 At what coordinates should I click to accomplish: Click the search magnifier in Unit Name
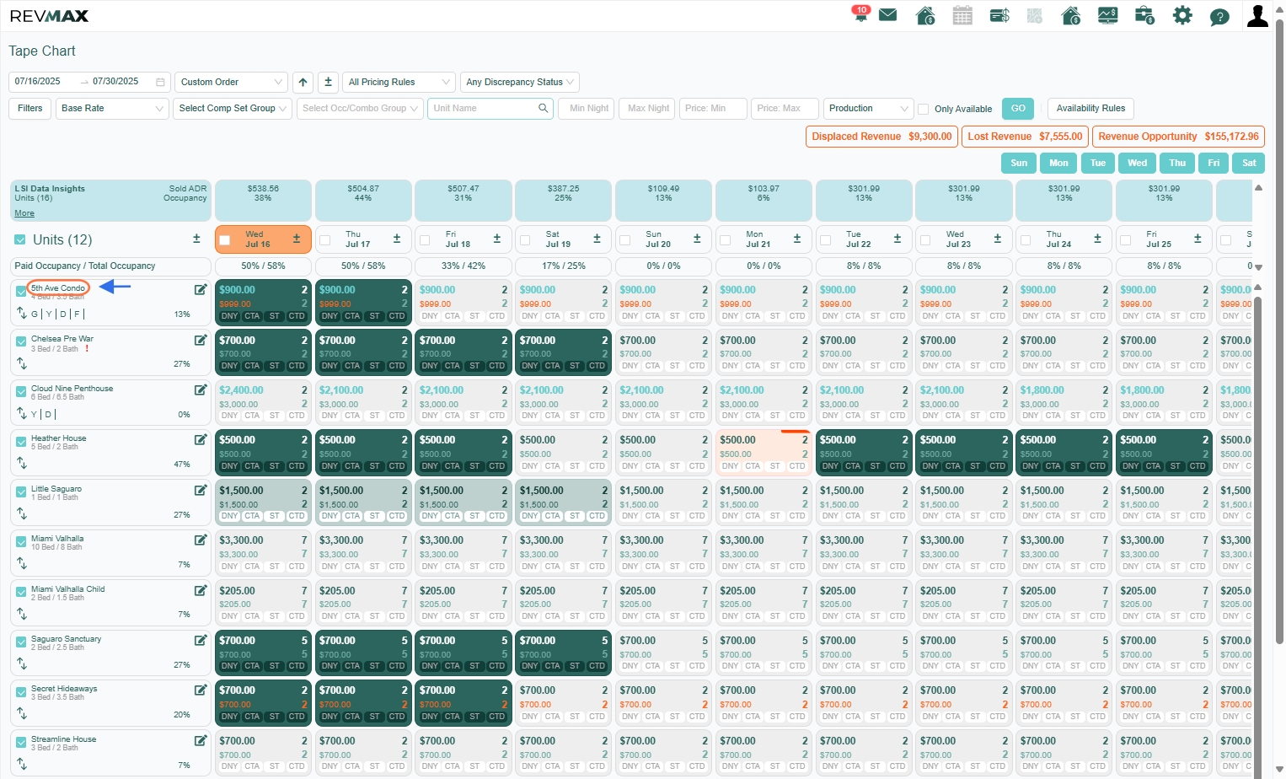(x=544, y=108)
